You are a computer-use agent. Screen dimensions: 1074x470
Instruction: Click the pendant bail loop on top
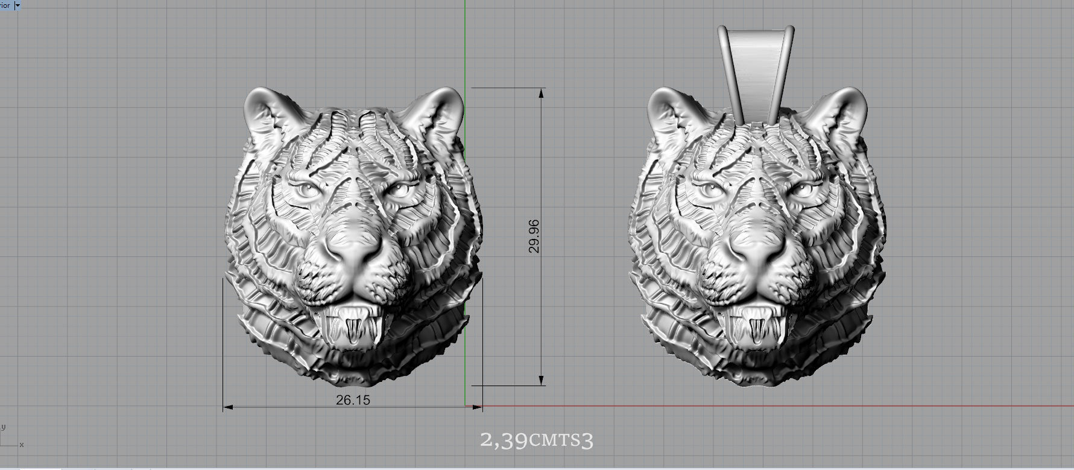pyautogui.click(x=756, y=74)
